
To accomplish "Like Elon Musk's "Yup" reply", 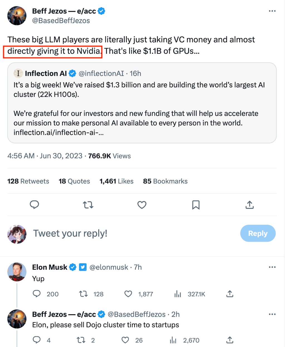I will [128, 294].
